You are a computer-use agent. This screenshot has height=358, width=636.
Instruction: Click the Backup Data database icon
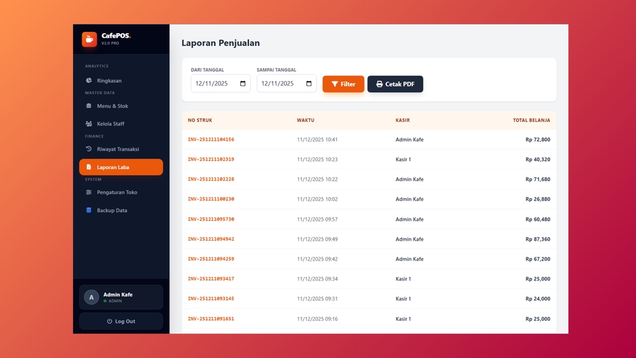pos(89,210)
